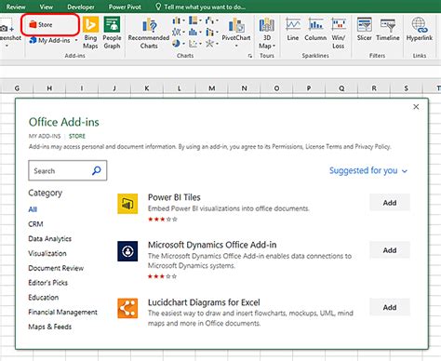Select the Financial Management category
This screenshot has height=361, width=441.
62,312
